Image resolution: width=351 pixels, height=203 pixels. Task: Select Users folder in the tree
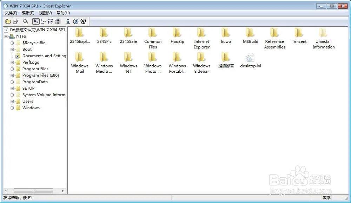(28, 101)
